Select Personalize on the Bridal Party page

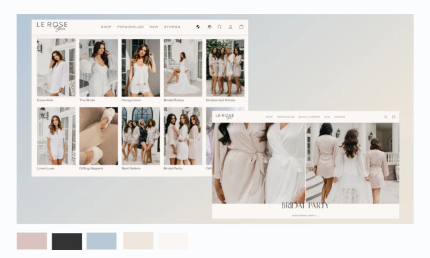coord(286,117)
